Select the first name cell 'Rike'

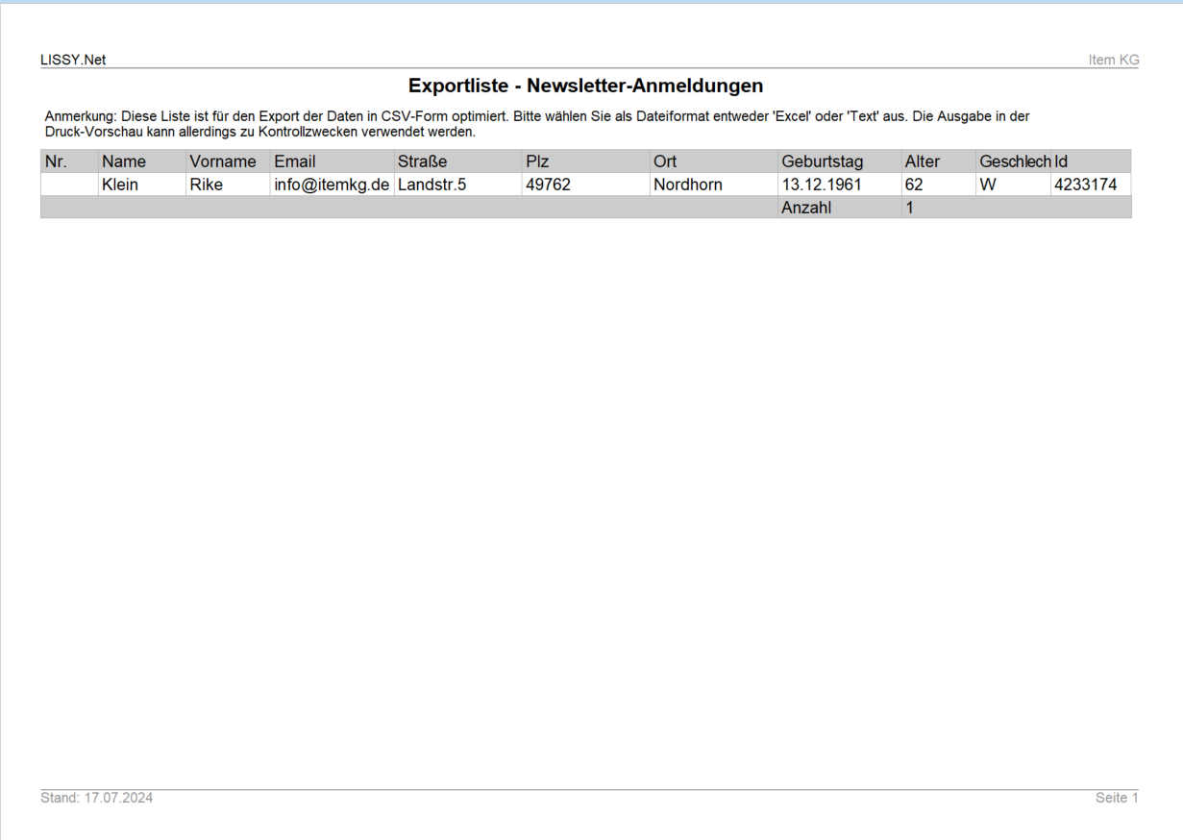coord(229,185)
